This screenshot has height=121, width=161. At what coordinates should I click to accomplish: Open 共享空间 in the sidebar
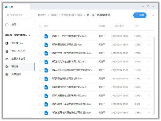pyautogui.click(x=16, y=74)
